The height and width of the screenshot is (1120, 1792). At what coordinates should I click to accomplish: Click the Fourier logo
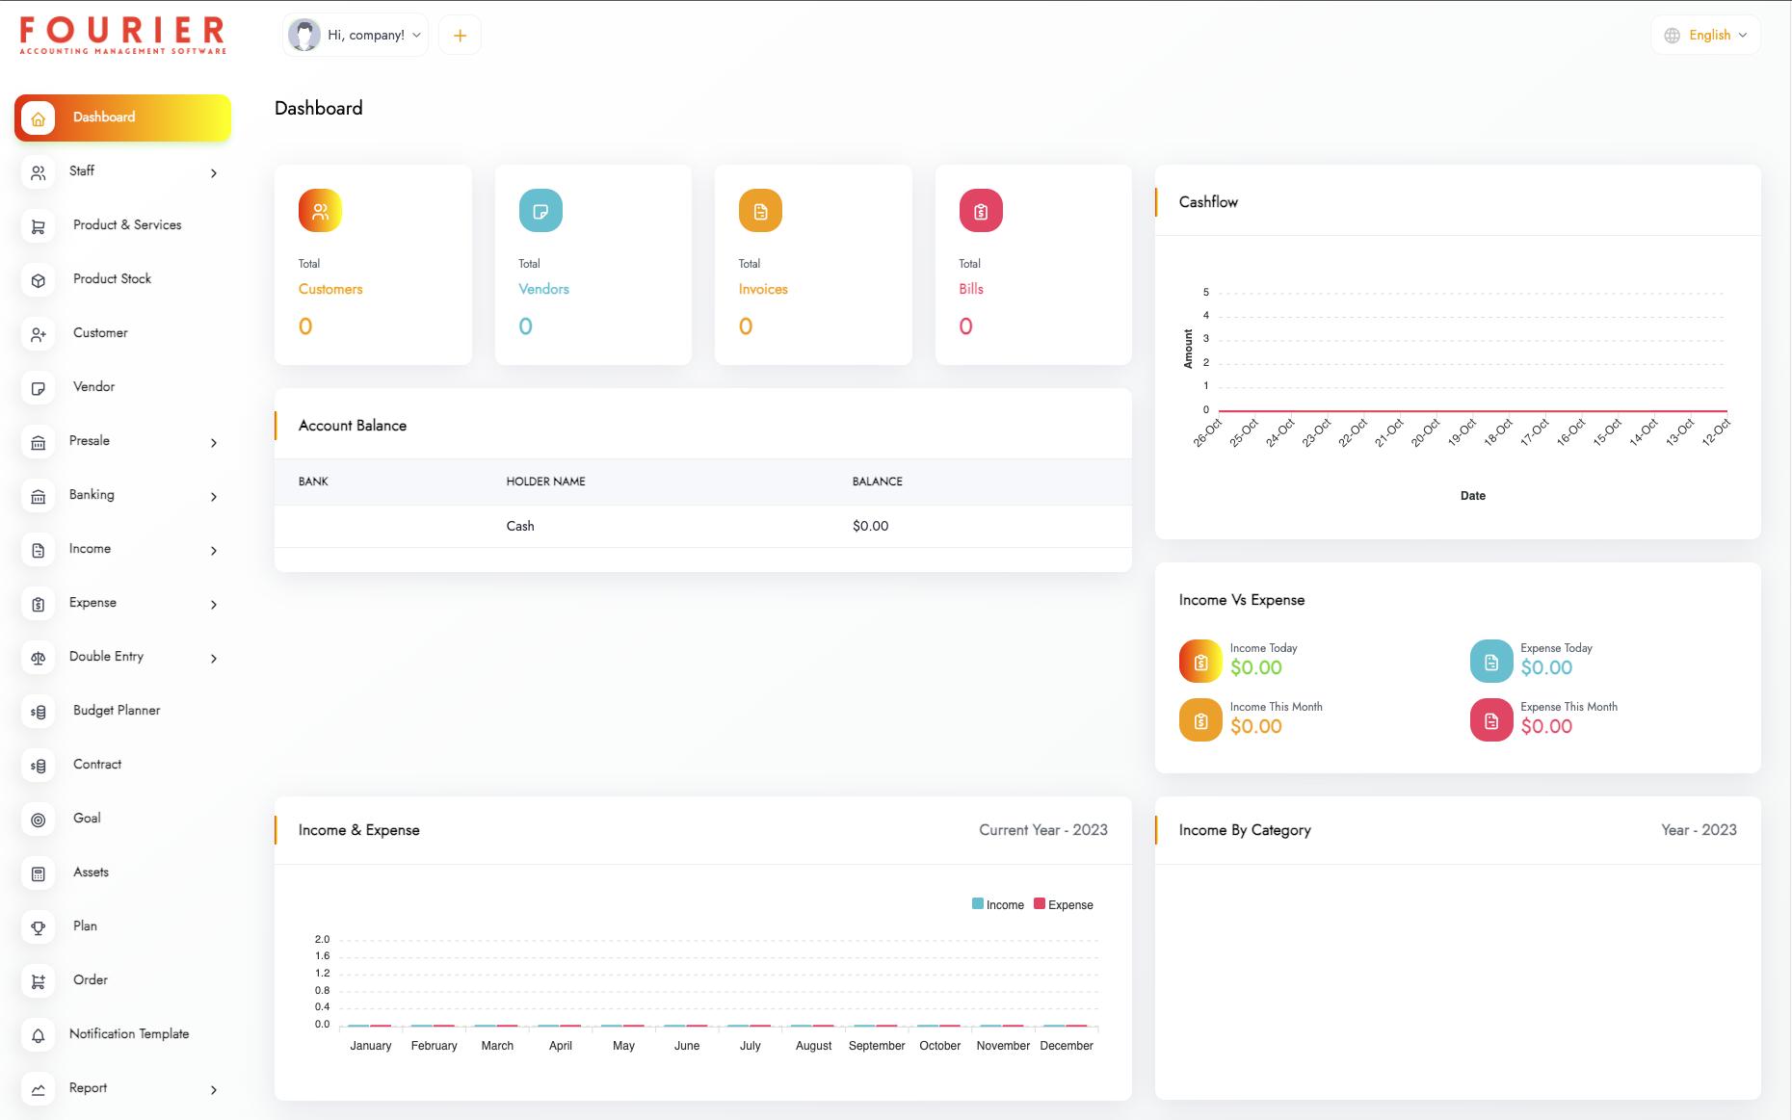coord(122,36)
